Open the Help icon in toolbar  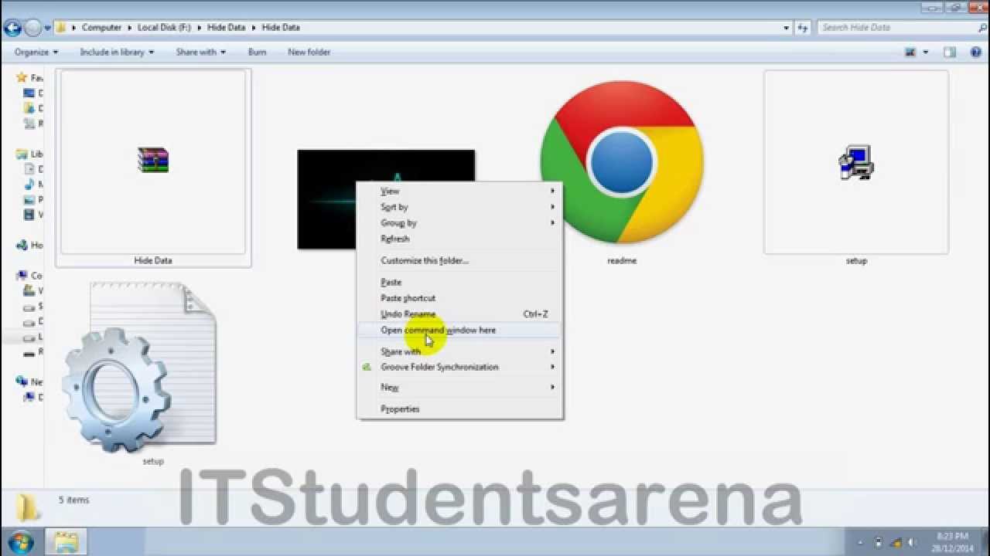pyautogui.click(x=976, y=53)
